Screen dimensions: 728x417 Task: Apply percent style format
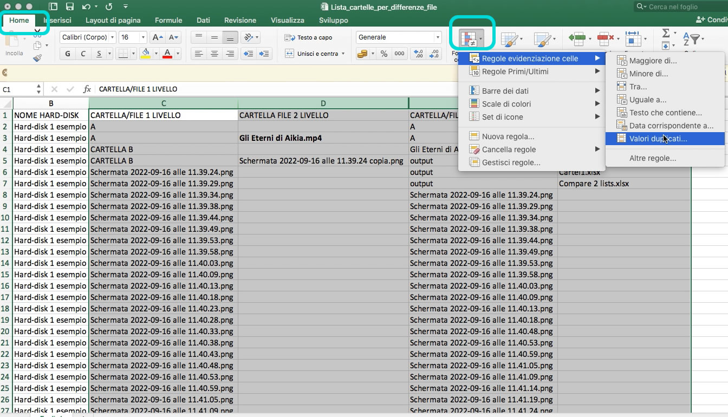click(x=383, y=54)
